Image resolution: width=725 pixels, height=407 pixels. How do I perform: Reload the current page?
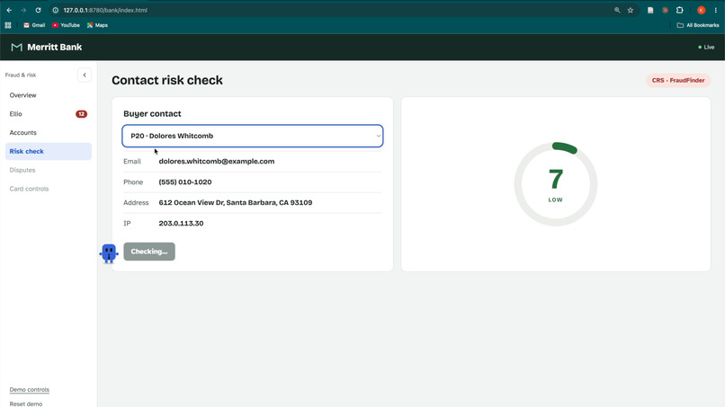click(x=39, y=10)
